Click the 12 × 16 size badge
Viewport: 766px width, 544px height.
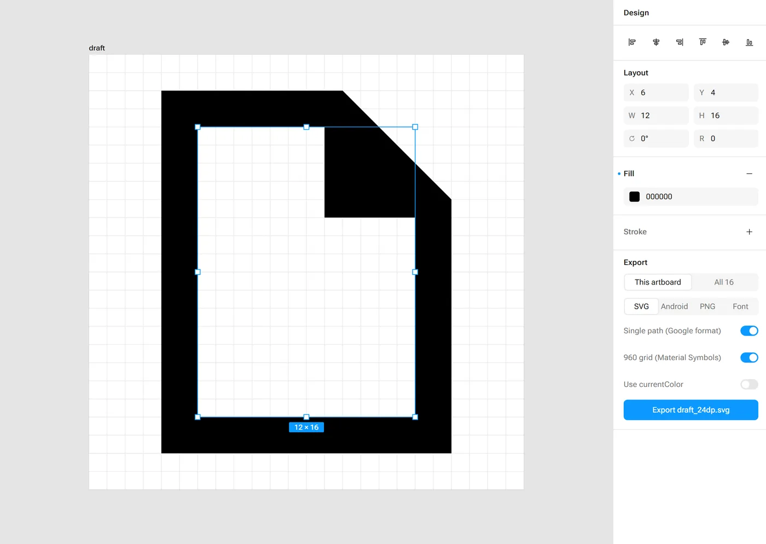306,427
